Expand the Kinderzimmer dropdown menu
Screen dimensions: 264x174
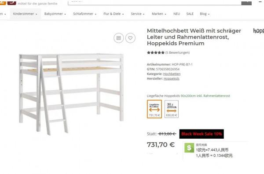tap(25, 14)
